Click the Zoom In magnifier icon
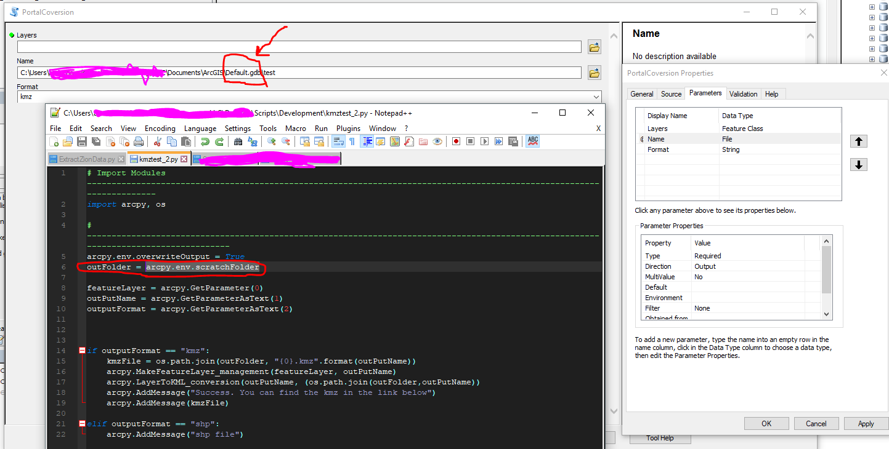Image resolution: width=889 pixels, height=449 pixels. [x=271, y=141]
